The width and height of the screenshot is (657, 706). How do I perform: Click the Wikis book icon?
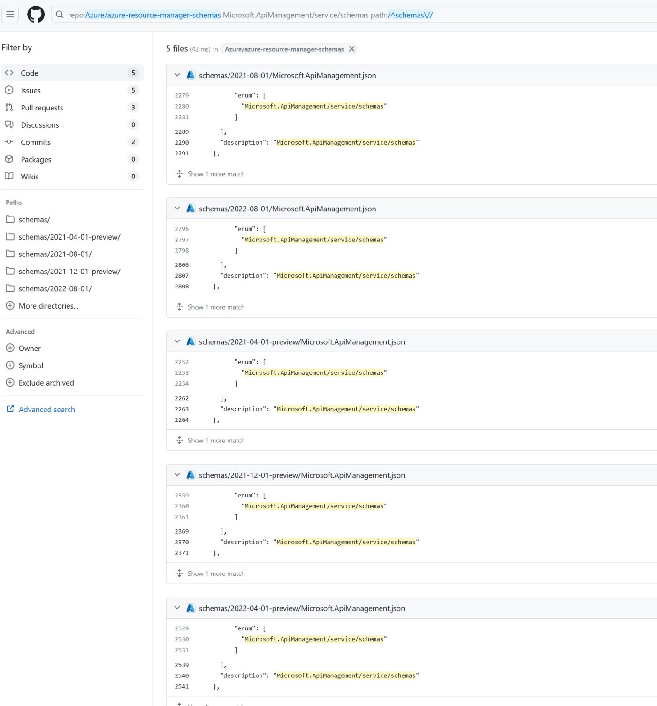pyautogui.click(x=9, y=176)
